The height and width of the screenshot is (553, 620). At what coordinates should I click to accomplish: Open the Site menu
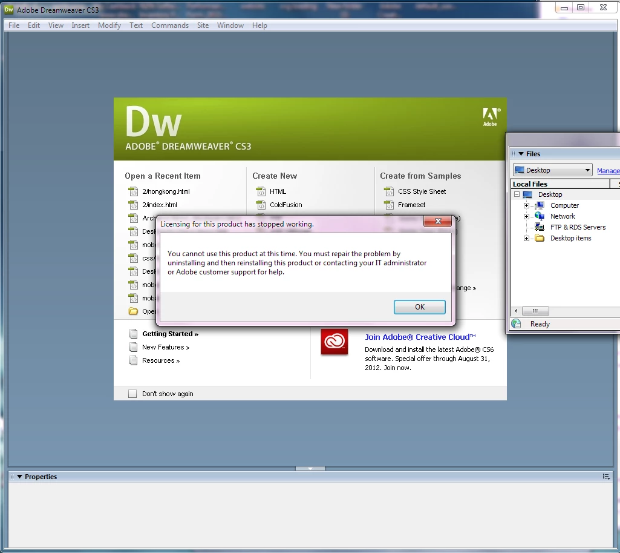(203, 25)
